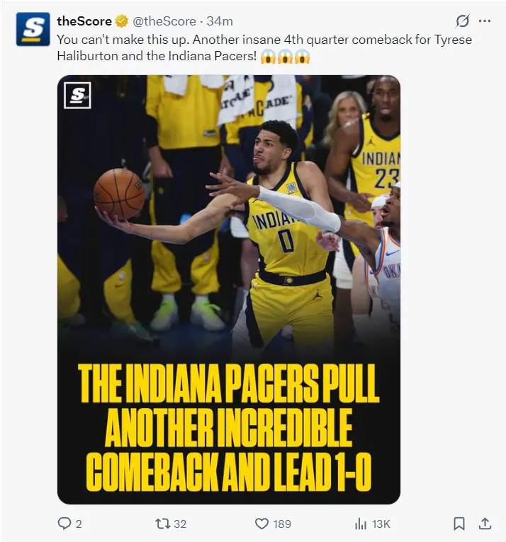Click the 13K views count
The image size is (506, 542).
click(381, 524)
